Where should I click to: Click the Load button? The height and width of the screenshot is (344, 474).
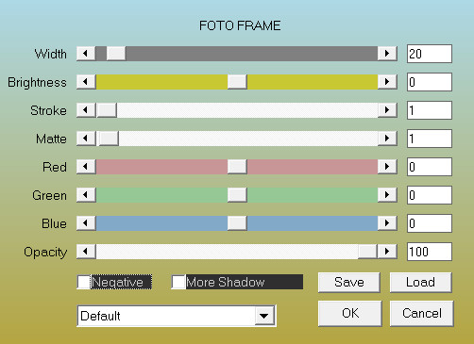point(421,282)
